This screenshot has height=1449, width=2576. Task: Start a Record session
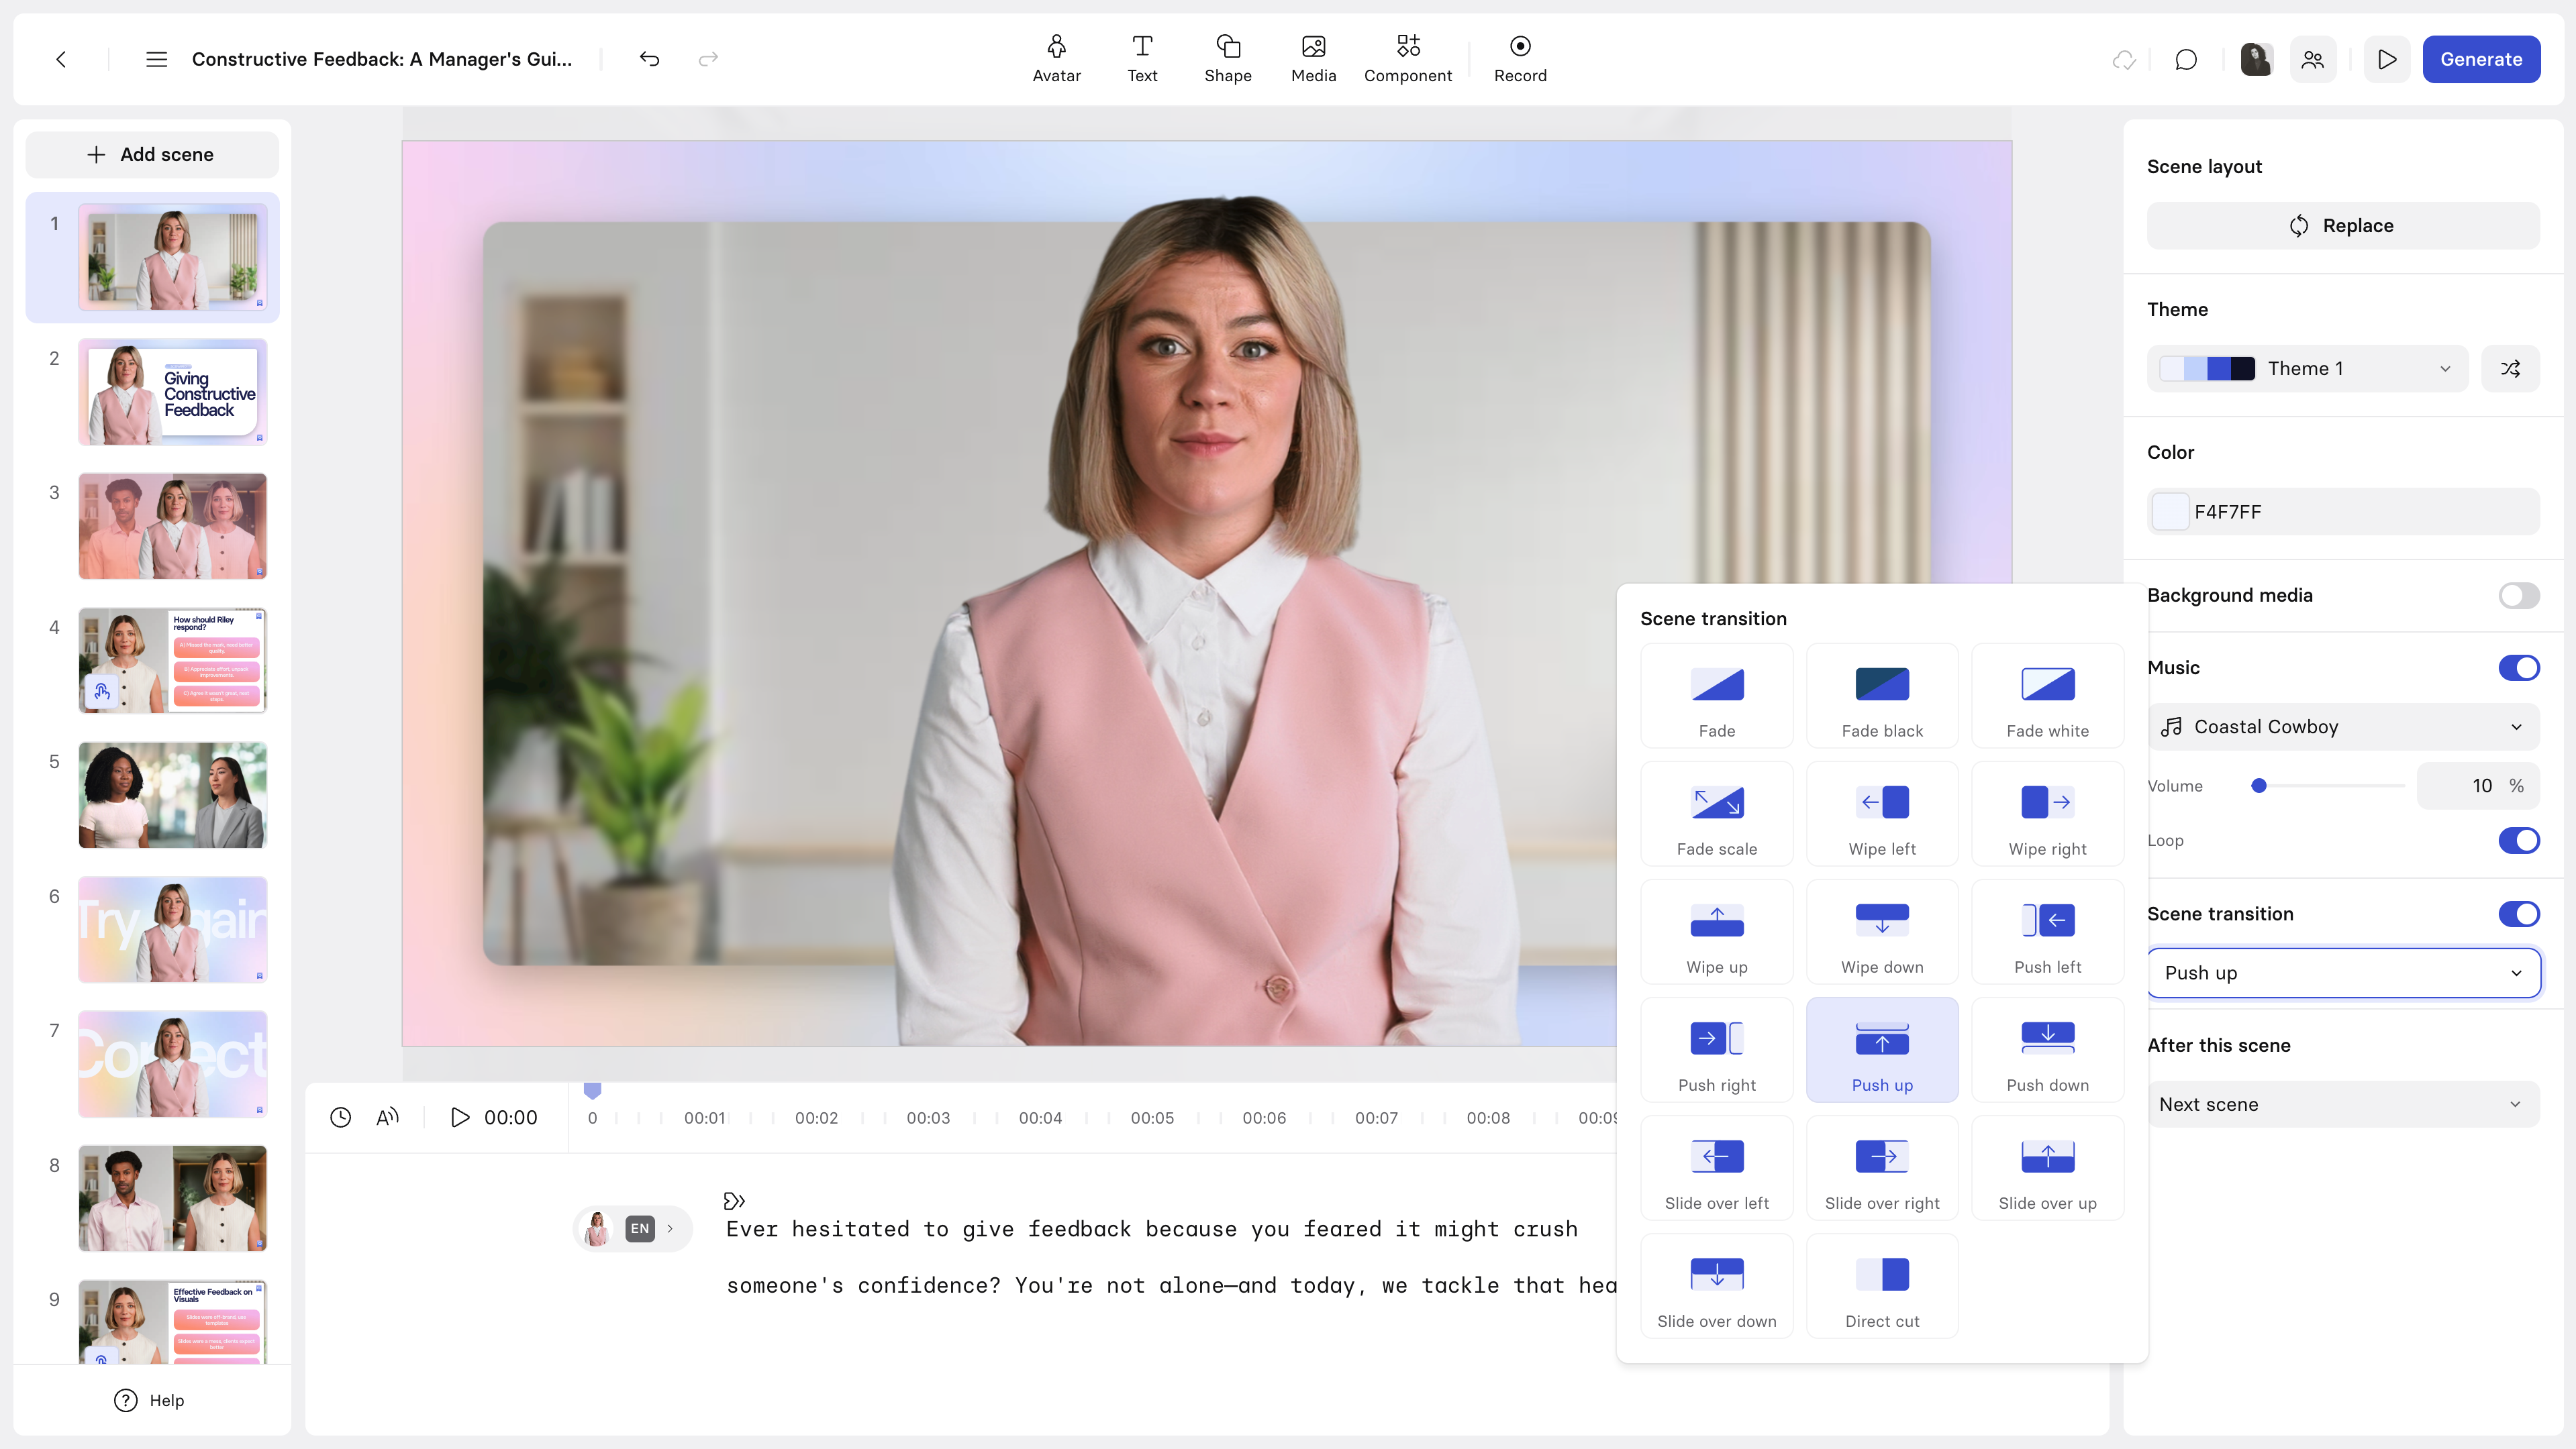pyautogui.click(x=1519, y=58)
